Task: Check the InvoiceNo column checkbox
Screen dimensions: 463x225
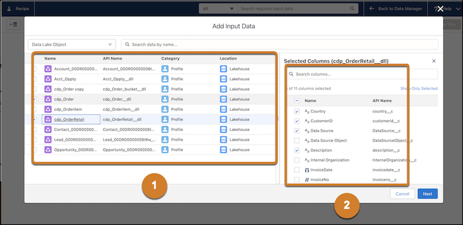Action: (297, 179)
